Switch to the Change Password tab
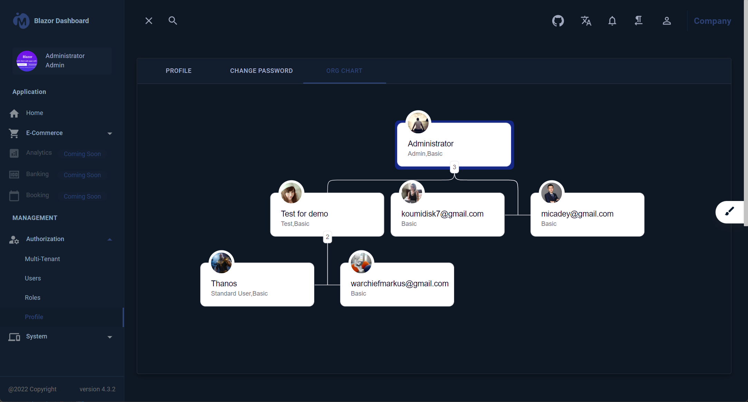 coord(261,71)
